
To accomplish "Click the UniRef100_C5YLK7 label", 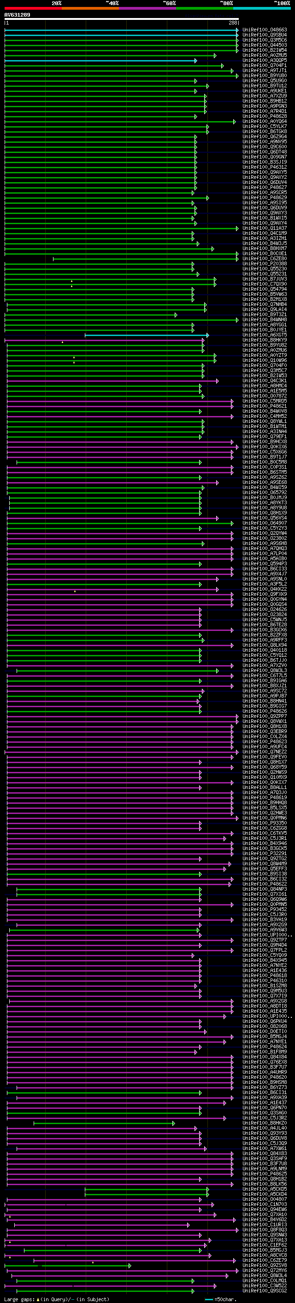I will (264, 127).
